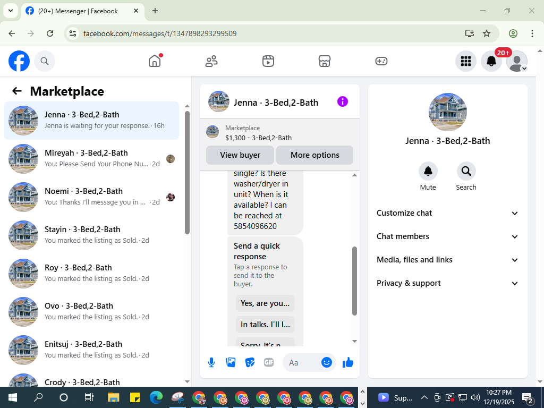Image resolution: width=544 pixels, height=408 pixels.
Task: Go back in browser history
Action: coord(12,33)
